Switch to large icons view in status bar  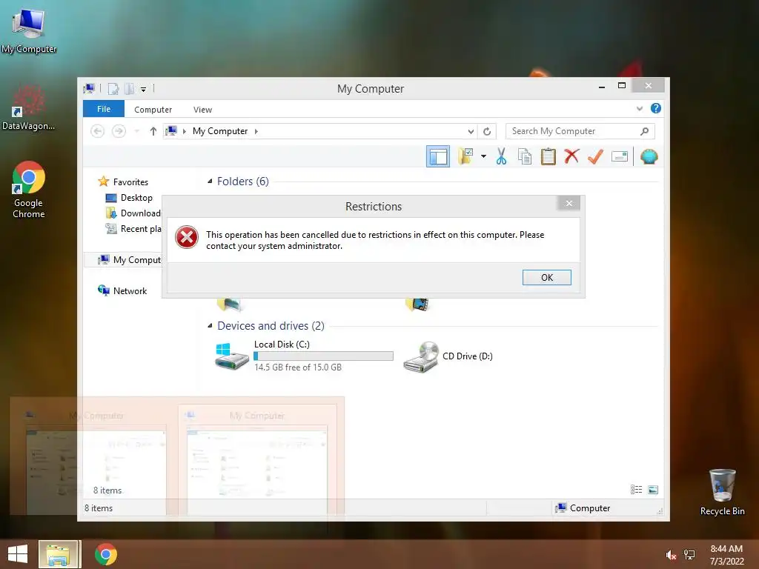point(653,490)
